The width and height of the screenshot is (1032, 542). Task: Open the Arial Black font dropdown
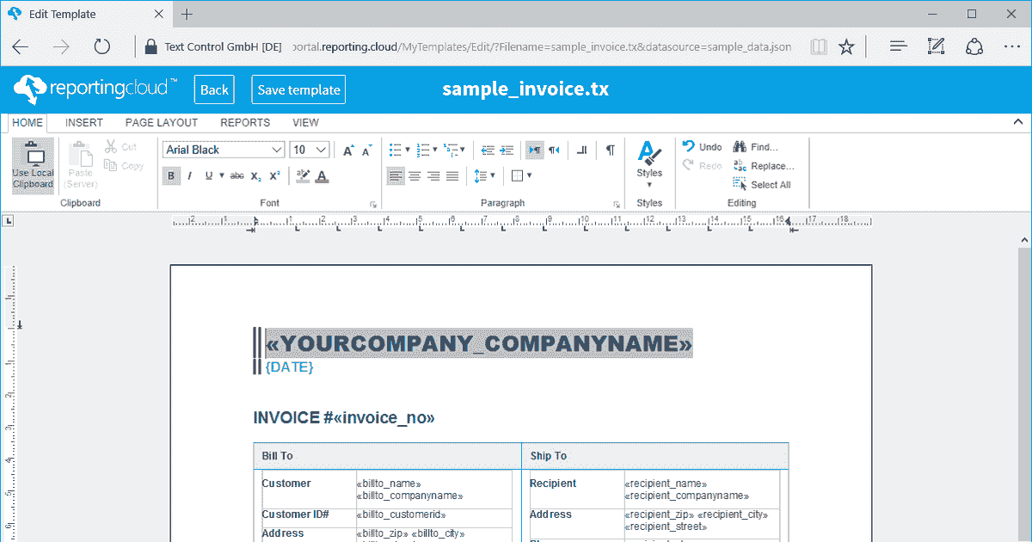(x=224, y=150)
